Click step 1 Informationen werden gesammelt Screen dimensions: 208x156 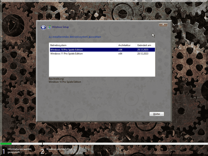pos(17,151)
